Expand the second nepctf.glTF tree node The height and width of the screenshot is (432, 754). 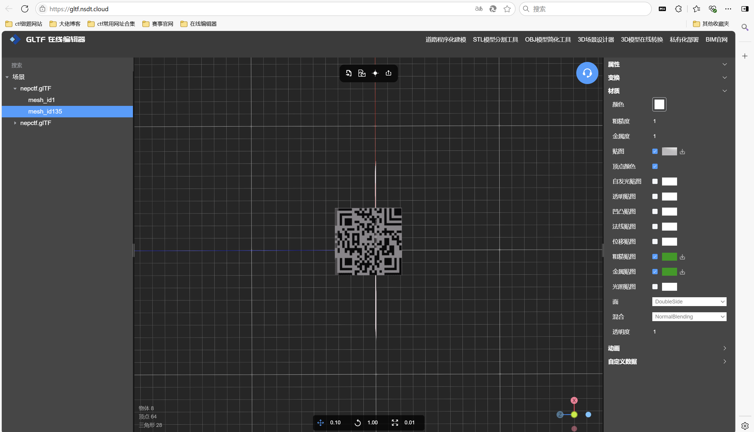[x=15, y=123]
